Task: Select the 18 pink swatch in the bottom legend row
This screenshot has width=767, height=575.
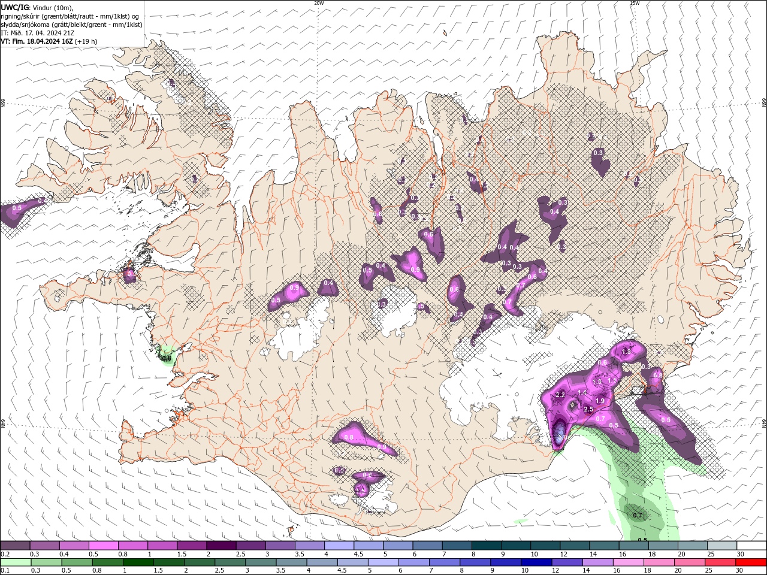Action: coord(658,562)
